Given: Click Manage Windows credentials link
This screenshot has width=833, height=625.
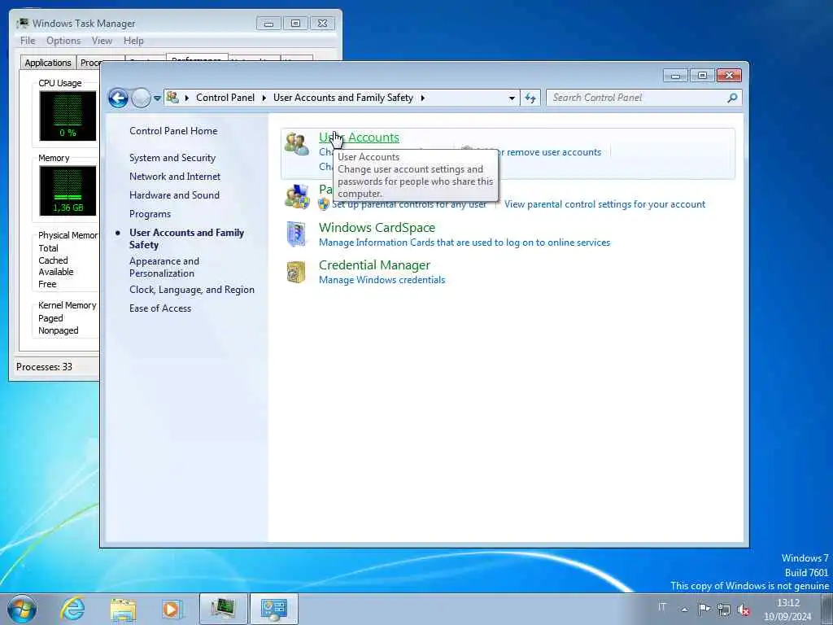Looking at the screenshot, I should (x=382, y=280).
